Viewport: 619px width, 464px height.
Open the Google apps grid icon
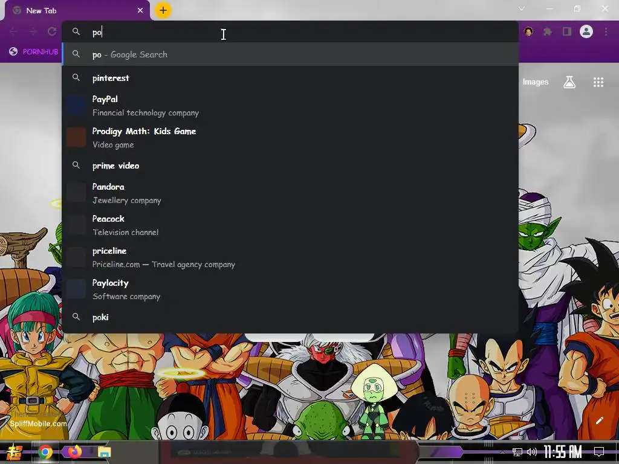point(598,82)
